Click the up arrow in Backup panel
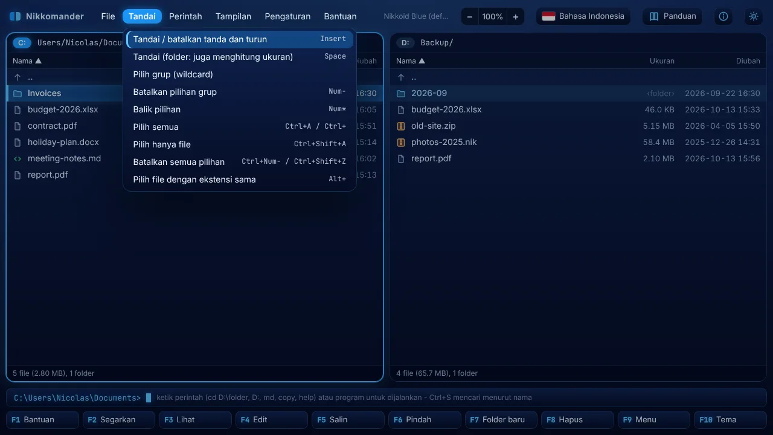Viewport: 773px width, 435px height. click(401, 77)
